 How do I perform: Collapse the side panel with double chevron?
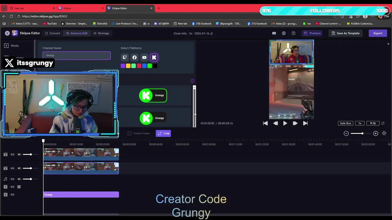click(388, 44)
